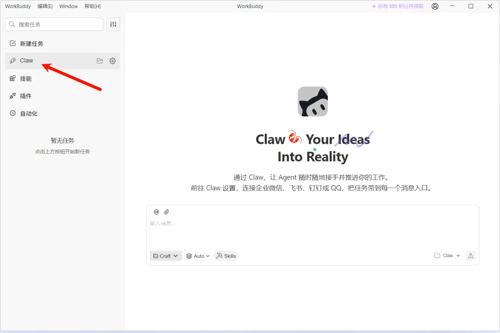Select Claw item in the sidebar

[x=62, y=61]
